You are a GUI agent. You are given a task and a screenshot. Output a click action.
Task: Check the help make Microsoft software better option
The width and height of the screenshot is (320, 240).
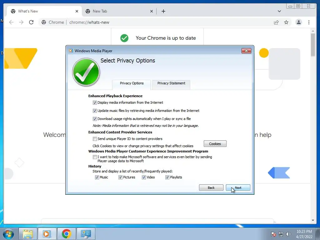pos(95,157)
